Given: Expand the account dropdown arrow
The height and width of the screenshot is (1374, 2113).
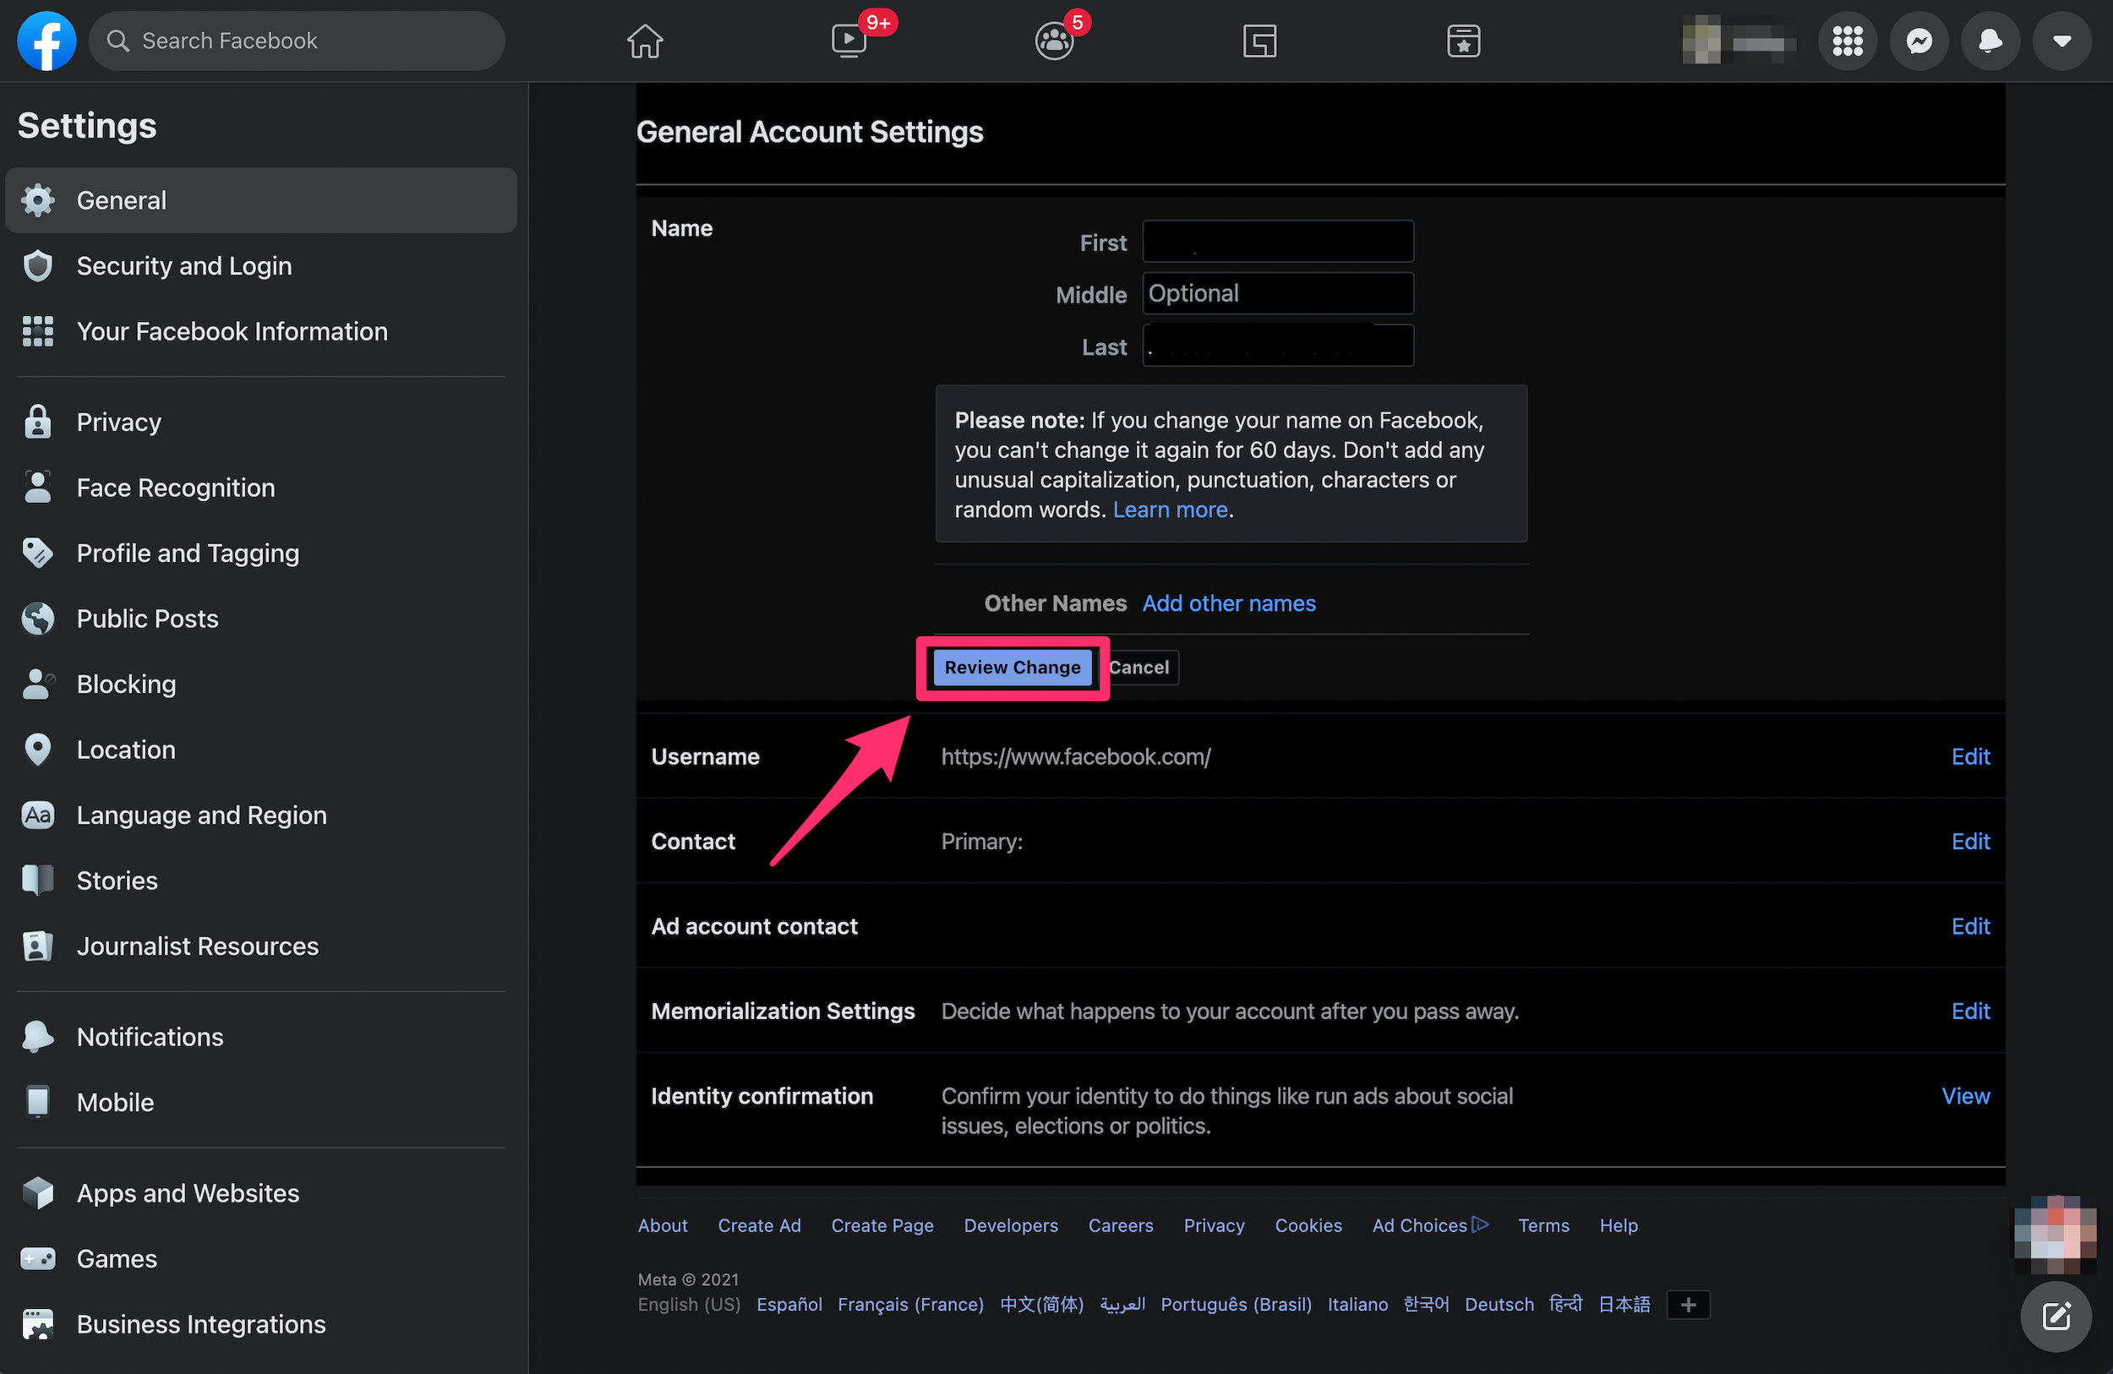Looking at the screenshot, I should (x=2061, y=41).
